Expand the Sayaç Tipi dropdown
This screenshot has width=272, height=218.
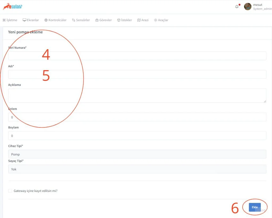point(137,169)
